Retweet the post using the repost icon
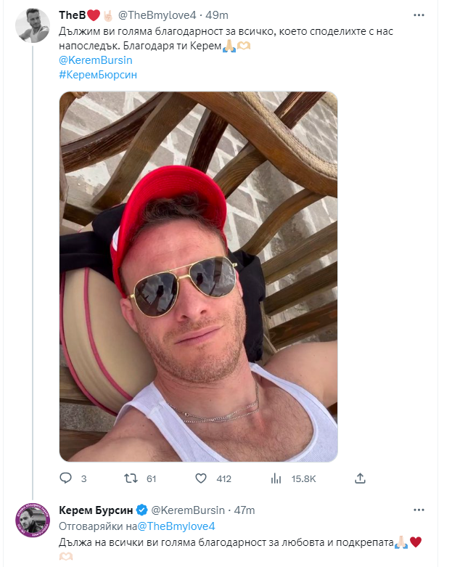The height and width of the screenshot is (567, 452). pyautogui.click(x=131, y=478)
